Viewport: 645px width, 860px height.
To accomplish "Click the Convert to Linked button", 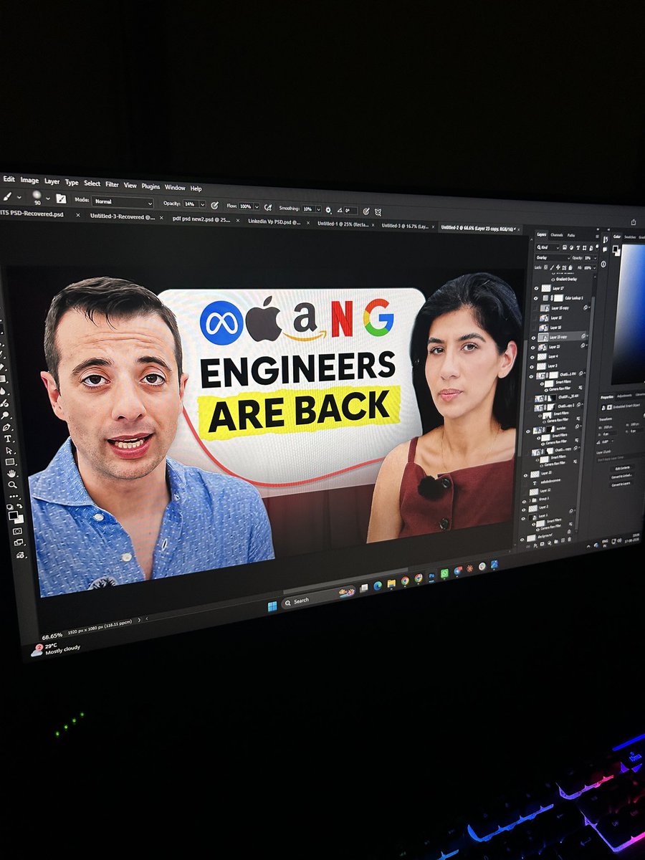I will pos(621,476).
